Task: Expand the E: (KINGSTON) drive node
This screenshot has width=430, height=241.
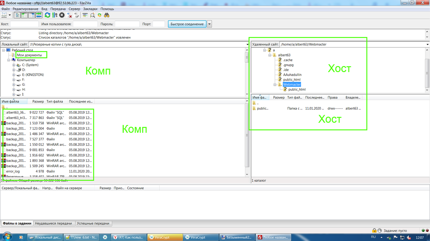Action: pyautogui.click(x=14, y=75)
